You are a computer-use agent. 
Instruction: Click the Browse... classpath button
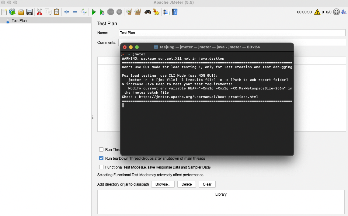(x=163, y=184)
